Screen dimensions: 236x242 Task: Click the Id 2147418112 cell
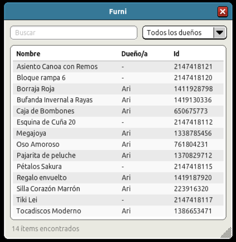tap(193, 123)
